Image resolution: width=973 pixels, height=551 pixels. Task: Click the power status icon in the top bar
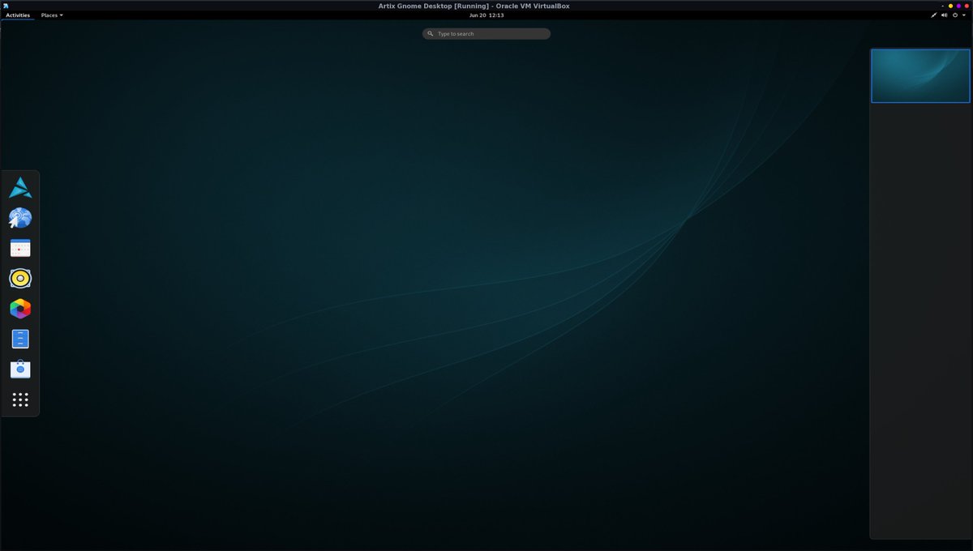[x=955, y=15]
